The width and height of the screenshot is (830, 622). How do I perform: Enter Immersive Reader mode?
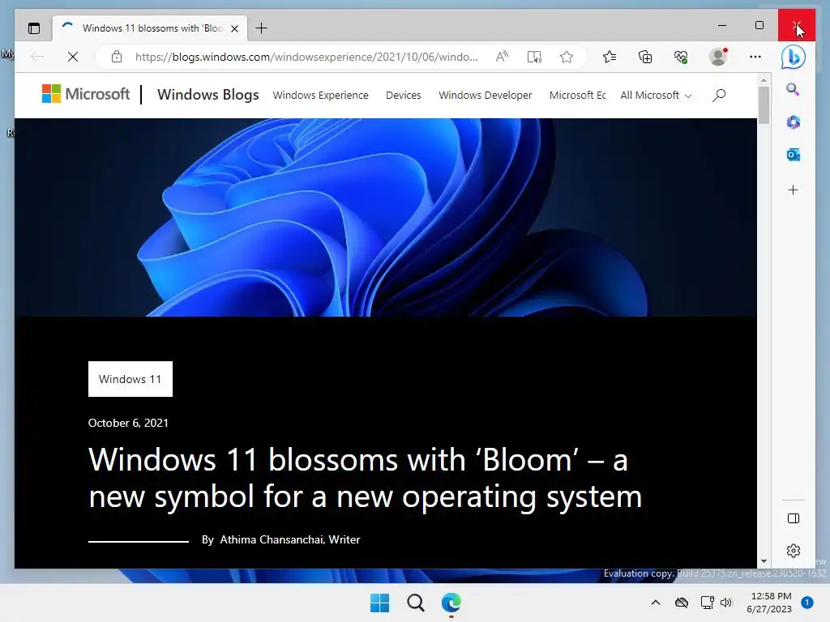tap(535, 57)
